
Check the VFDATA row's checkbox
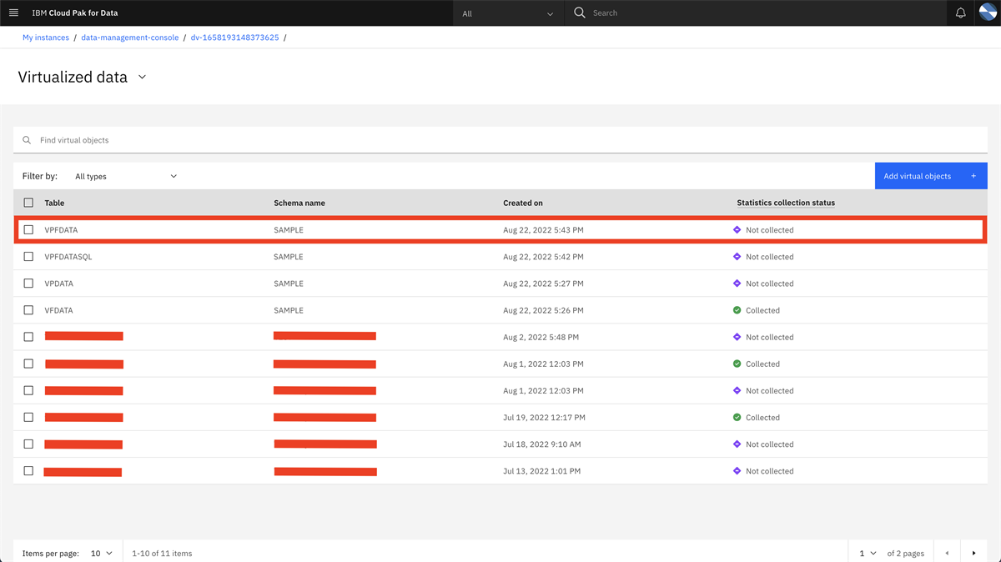[x=28, y=309]
